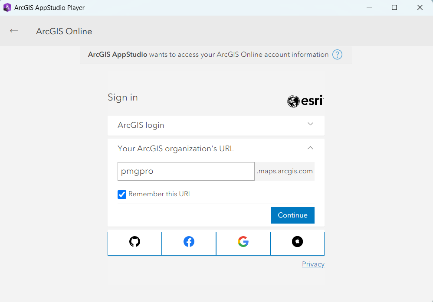This screenshot has width=433, height=302.
Task: Maximize the AppStudio Player window
Action: point(394,7)
